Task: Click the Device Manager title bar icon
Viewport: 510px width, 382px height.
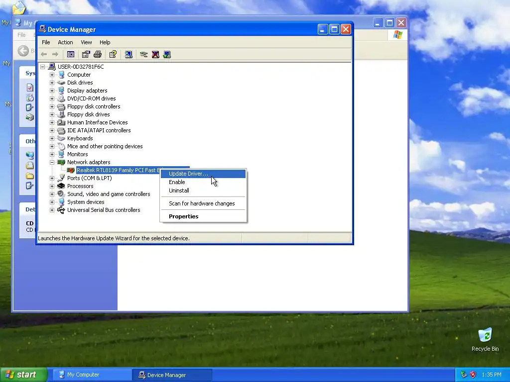Action: pos(42,29)
